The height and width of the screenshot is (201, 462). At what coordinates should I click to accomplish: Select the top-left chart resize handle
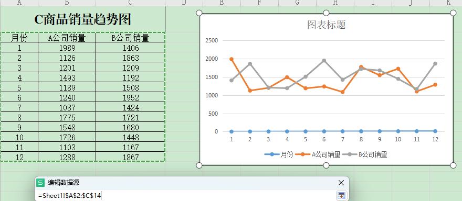point(199,13)
